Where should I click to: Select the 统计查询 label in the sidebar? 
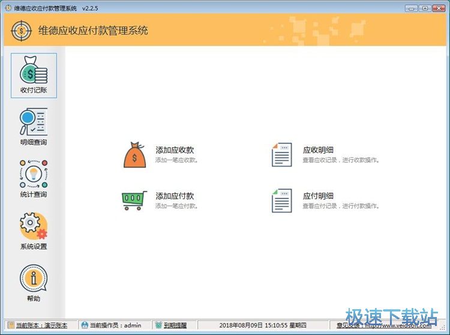[34, 195]
